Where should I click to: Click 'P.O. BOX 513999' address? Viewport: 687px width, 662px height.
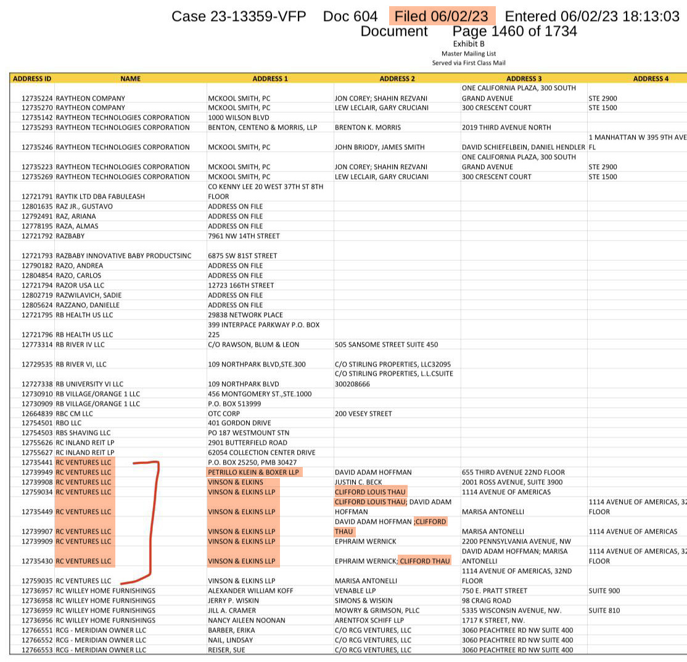(234, 403)
